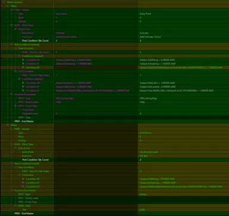The width and height of the screenshot is (229, 216).
Task: Click the Subject.IsSneaking value in first Effect's right column
Action: coord(158,64)
